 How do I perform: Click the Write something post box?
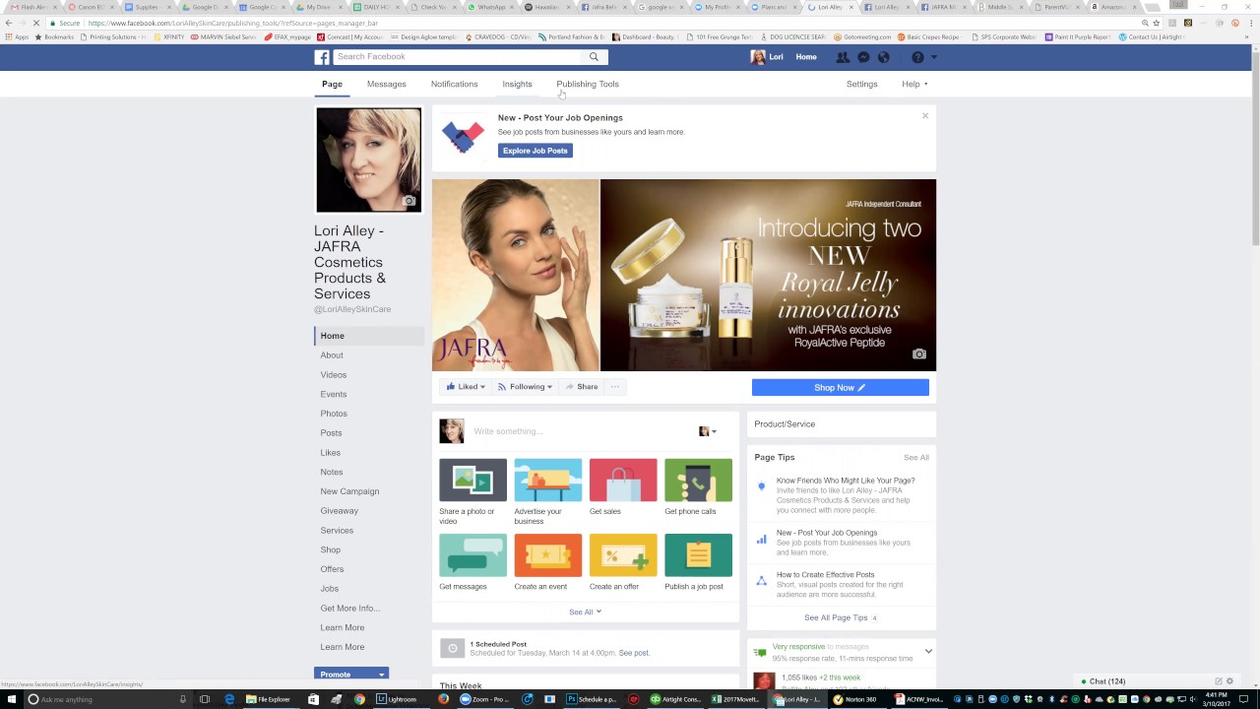coord(581,431)
